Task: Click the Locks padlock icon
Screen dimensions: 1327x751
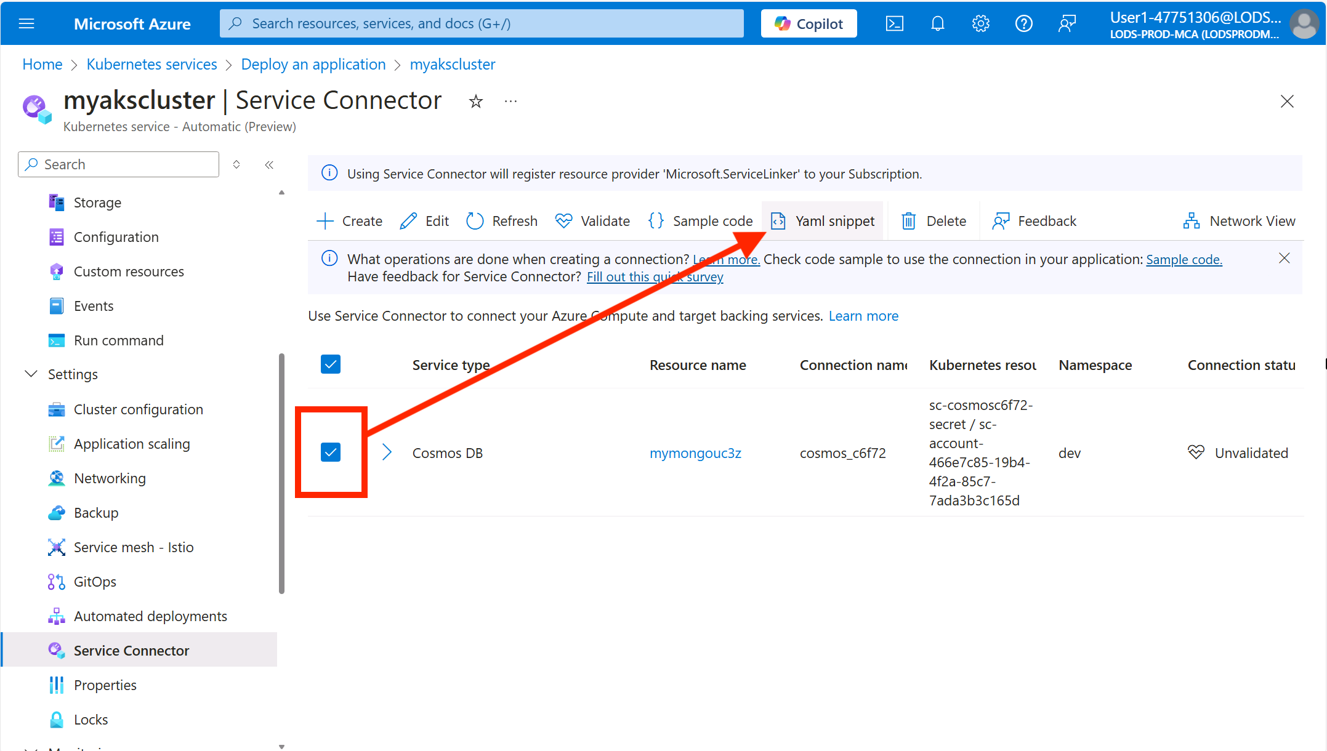Action: point(57,720)
